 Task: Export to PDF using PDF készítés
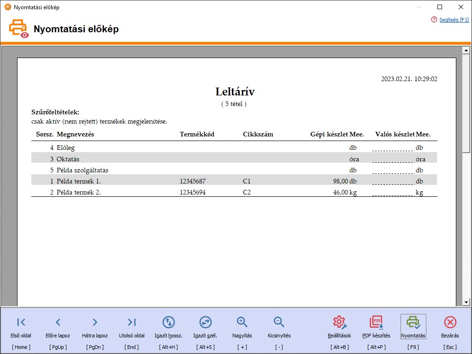(x=376, y=322)
